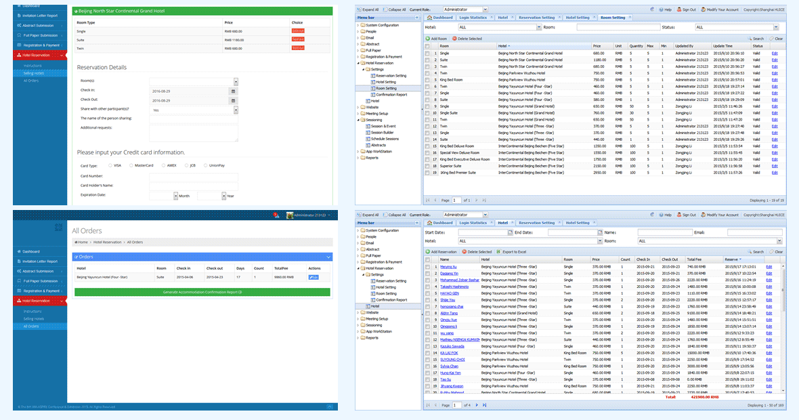The height and width of the screenshot is (420, 799).
Task: Go to next page in reservations pager
Action: [x=477, y=405]
